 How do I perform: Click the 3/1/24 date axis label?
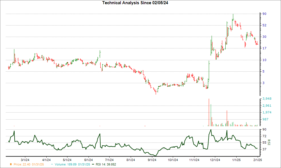tap(25, 160)
